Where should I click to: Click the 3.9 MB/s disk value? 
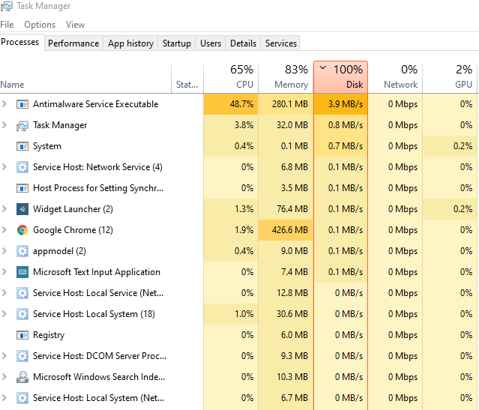coord(340,104)
